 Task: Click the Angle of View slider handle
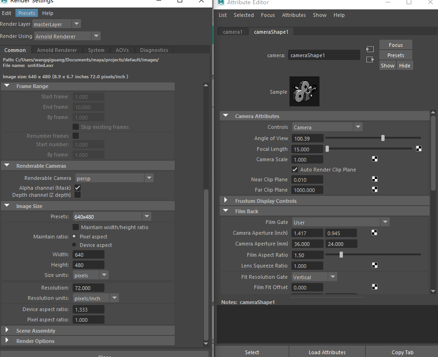(x=383, y=138)
